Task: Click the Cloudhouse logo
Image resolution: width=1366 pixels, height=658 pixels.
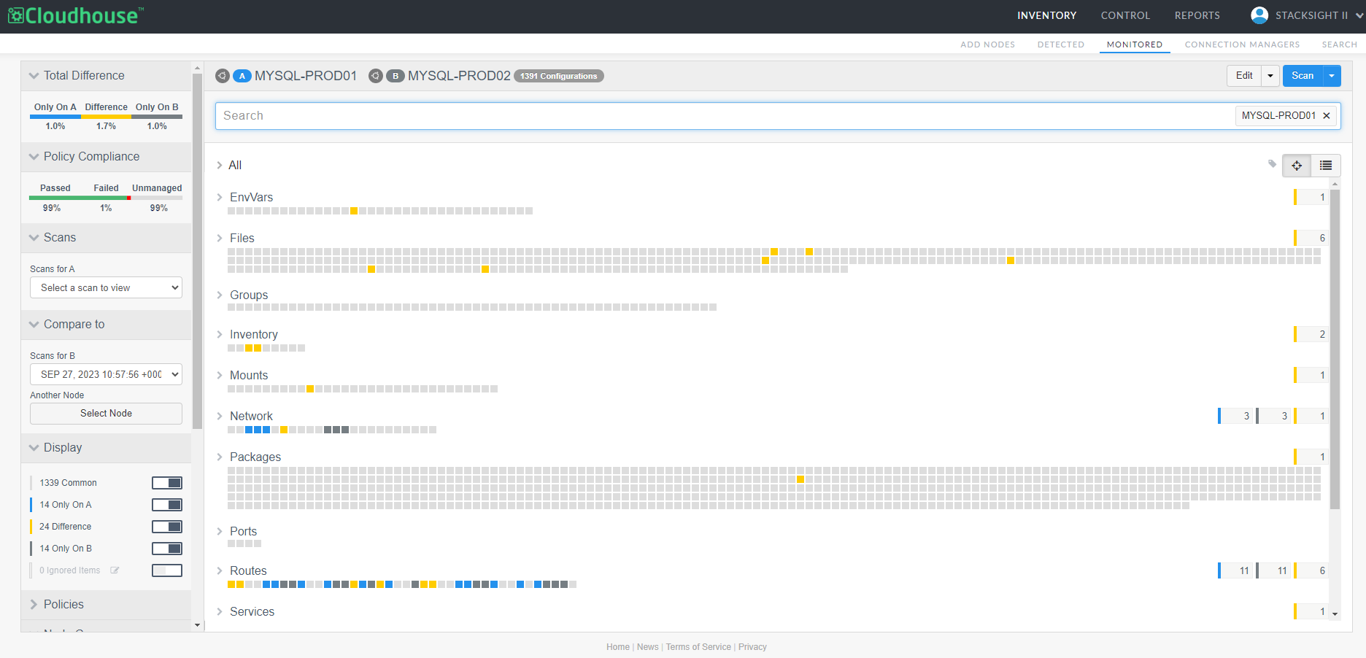Action: pyautogui.click(x=75, y=15)
